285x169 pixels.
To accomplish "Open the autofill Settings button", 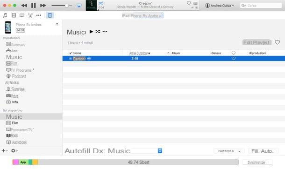I will point(229,151).
